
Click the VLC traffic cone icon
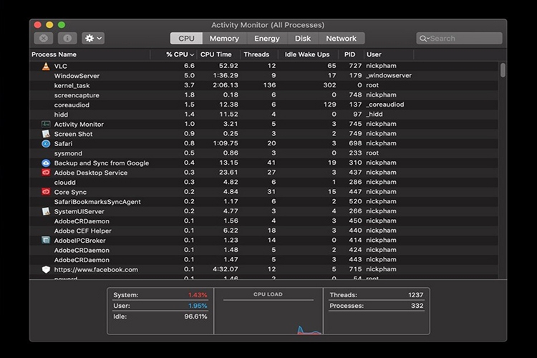tap(46, 66)
